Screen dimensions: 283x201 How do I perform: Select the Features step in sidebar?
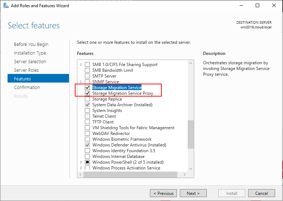click(38, 78)
